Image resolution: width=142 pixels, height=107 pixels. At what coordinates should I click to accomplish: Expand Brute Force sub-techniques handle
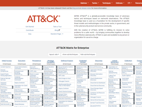88,71
